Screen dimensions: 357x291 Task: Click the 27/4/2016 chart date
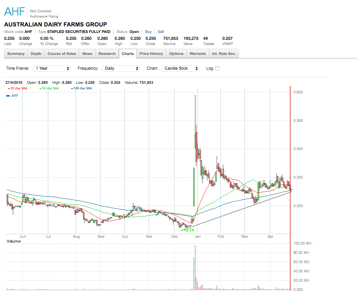click(x=14, y=82)
